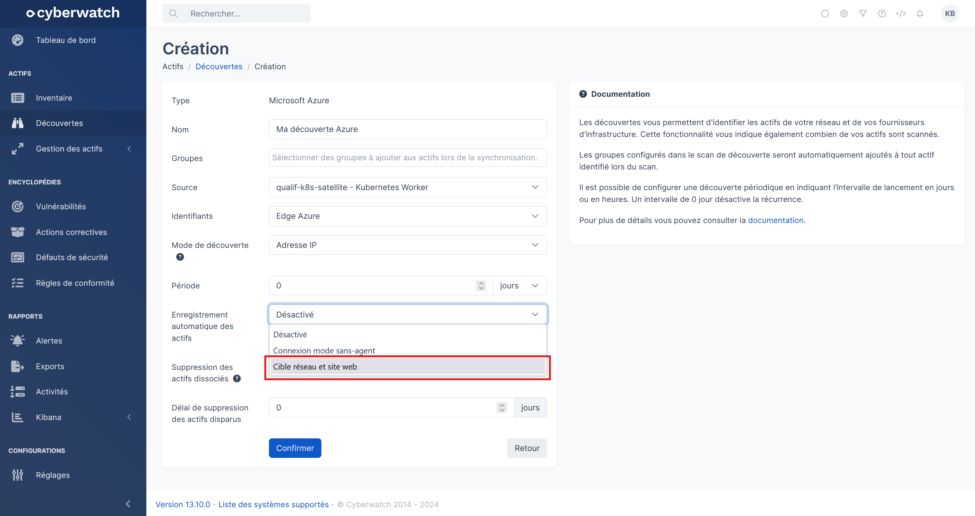Screen dimensions: 975x516
Task: Click the Gestion des actifs arrows icon
Action: tap(18, 149)
